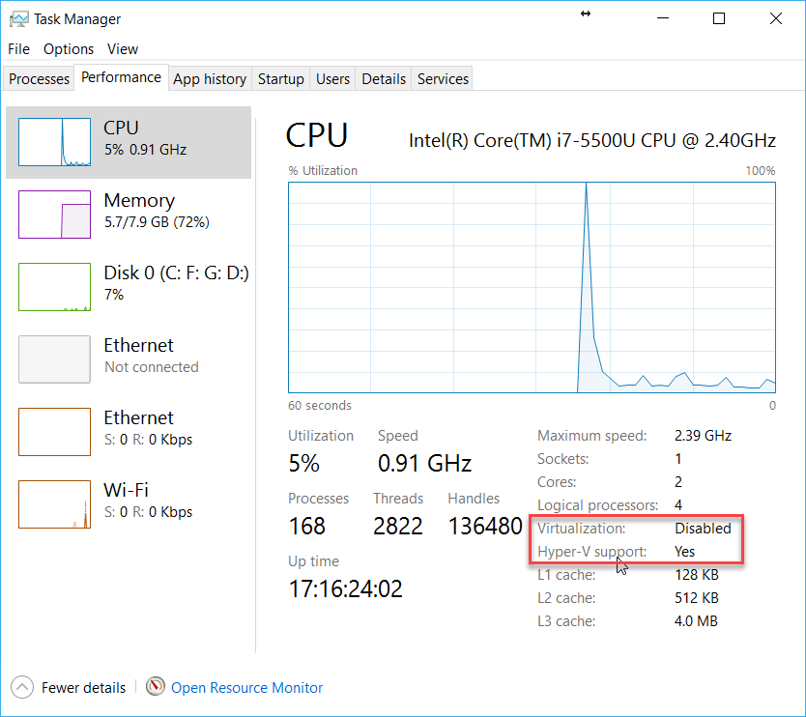
Task: Click the Virtualization Disabled value
Action: point(703,528)
